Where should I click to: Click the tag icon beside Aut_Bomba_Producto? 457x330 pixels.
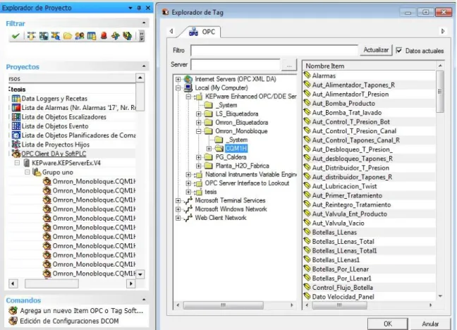(x=307, y=103)
